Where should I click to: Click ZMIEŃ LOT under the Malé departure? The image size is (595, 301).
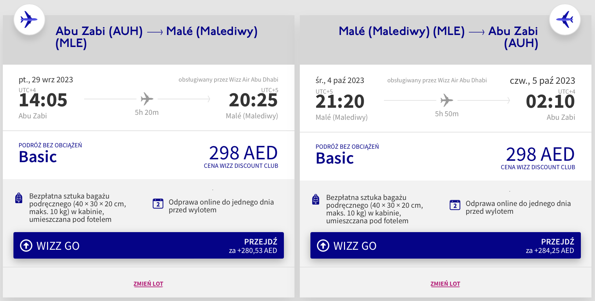click(445, 284)
